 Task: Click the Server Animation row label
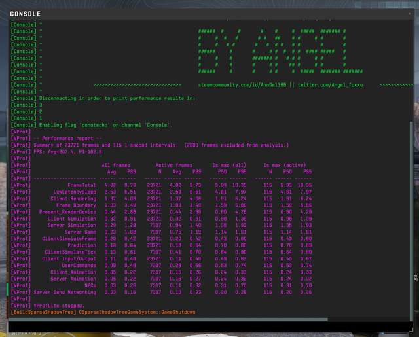(73, 279)
